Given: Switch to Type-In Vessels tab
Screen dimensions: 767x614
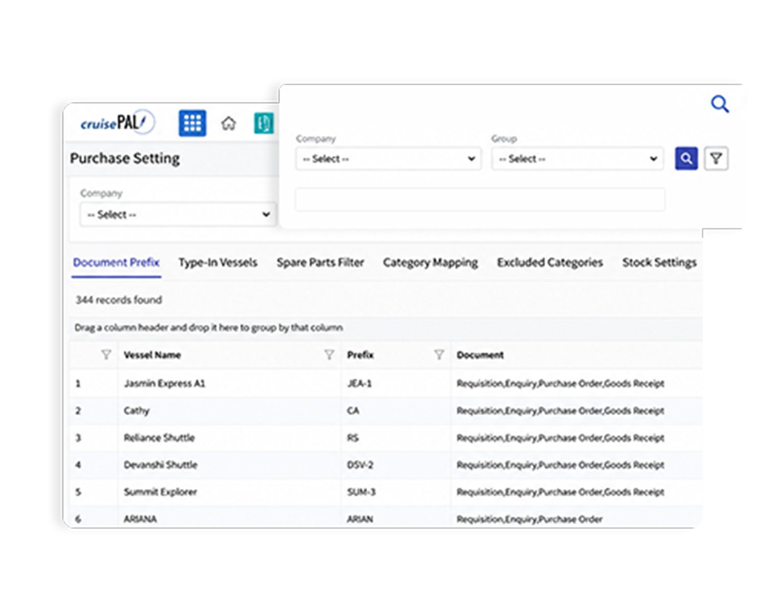Looking at the screenshot, I should pyautogui.click(x=218, y=262).
